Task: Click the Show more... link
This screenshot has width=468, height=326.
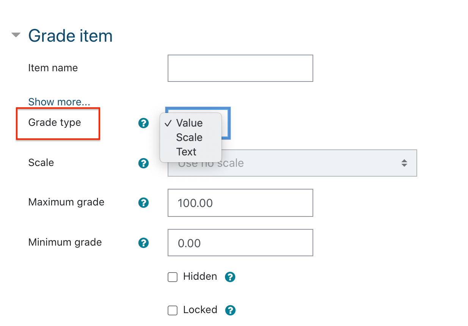Action: coord(59,102)
